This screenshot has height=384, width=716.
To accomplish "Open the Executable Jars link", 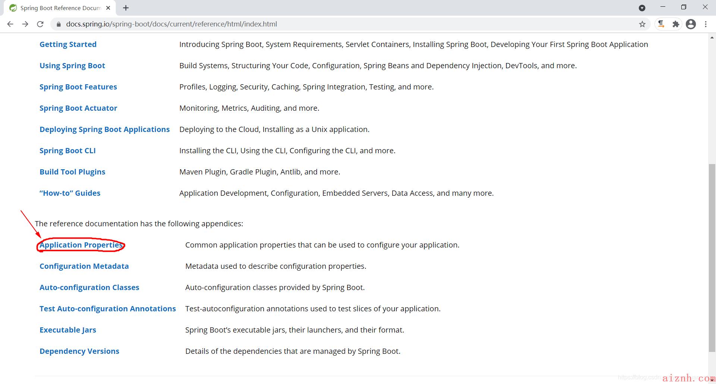I will coord(68,330).
